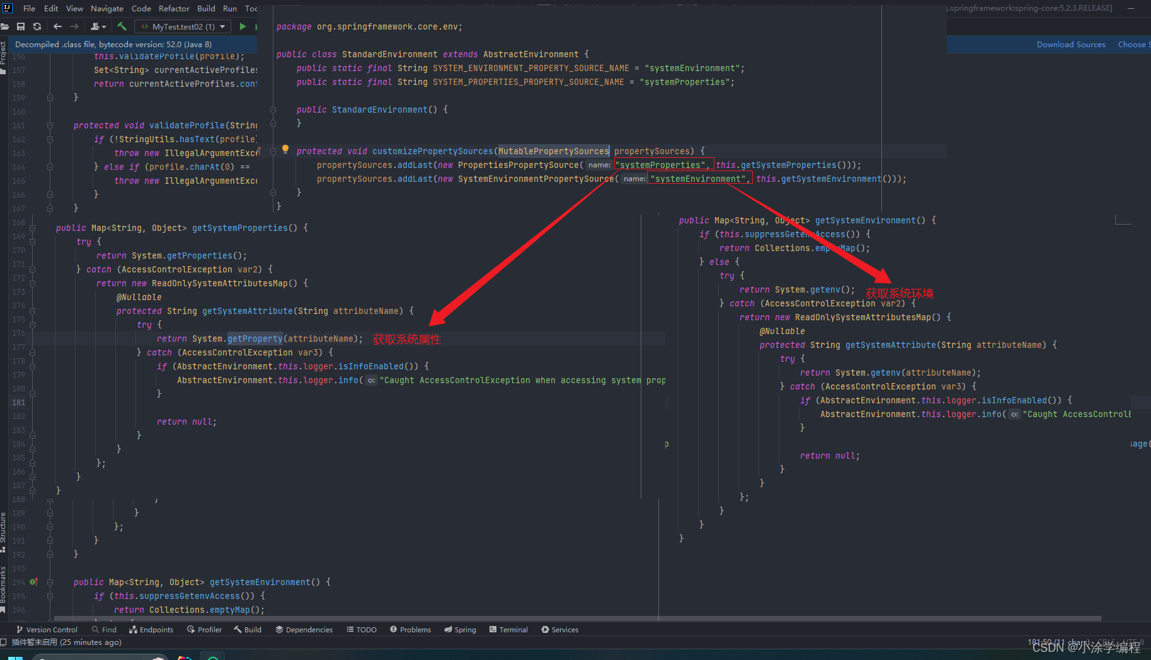Open the Terminal tool window
The image size is (1151, 660).
pyautogui.click(x=508, y=630)
